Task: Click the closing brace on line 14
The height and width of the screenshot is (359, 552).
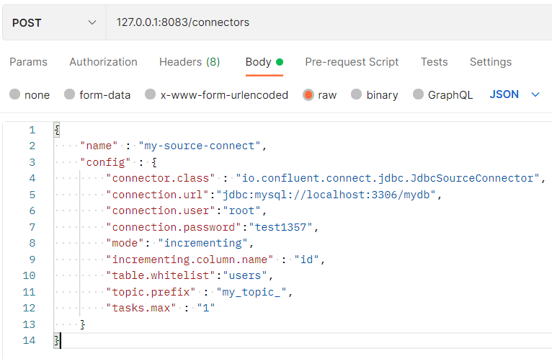Action: (57, 341)
